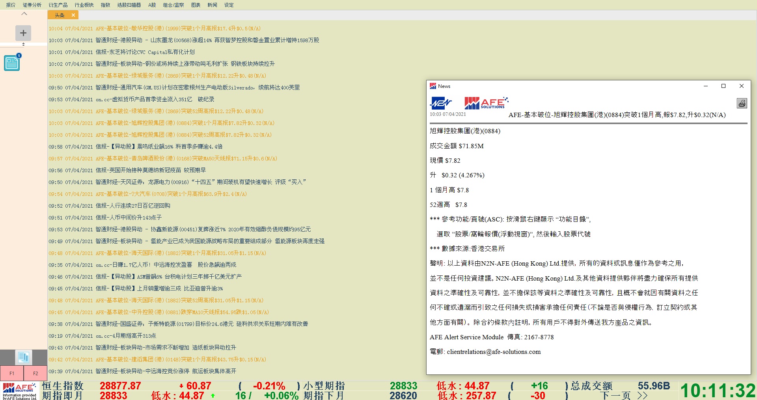Minimize the News window
757x400 pixels.
pyautogui.click(x=706, y=86)
